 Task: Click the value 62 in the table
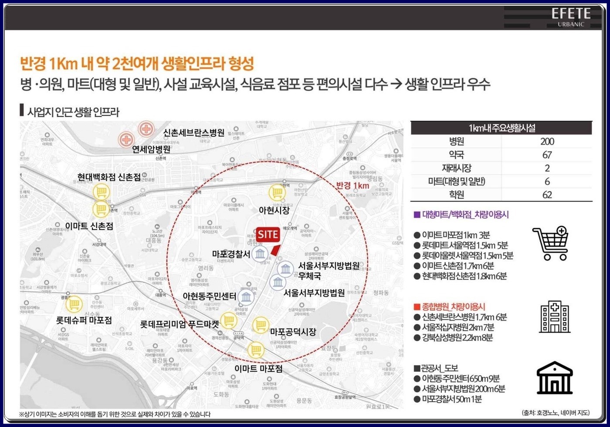pos(547,194)
